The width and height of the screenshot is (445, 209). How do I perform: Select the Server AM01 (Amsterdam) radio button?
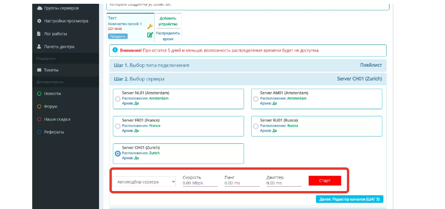pos(256,99)
